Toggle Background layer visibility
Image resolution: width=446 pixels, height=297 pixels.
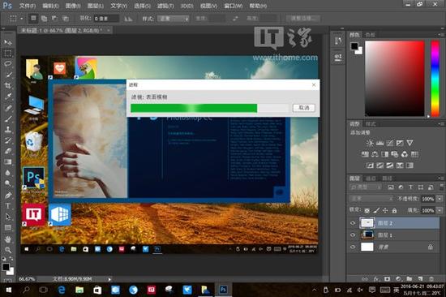click(353, 247)
